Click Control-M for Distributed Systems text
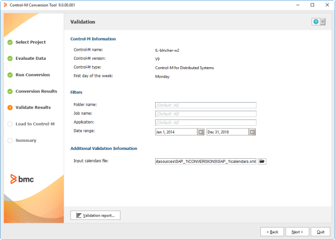Image resolution: width=335 pixels, height=240 pixels. [184, 68]
